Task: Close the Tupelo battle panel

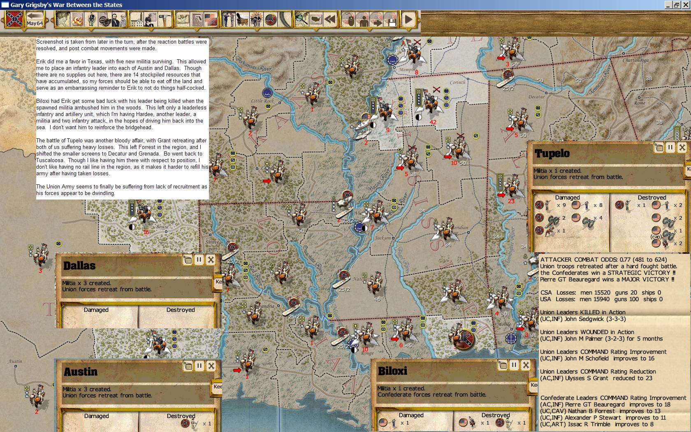Action: tap(682, 147)
